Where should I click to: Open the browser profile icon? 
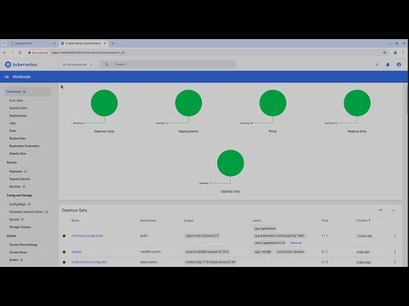pyautogui.click(x=395, y=53)
